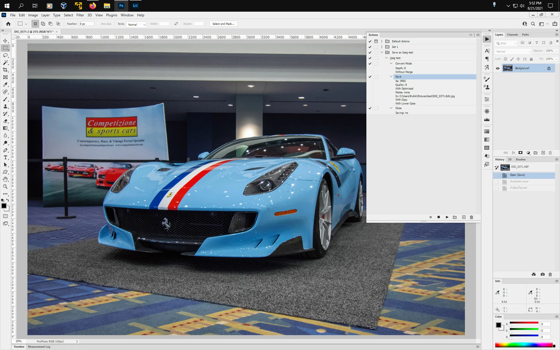The width and height of the screenshot is (560, 350).
Task: Toggle checkmark for Close action step
Action: [x=370, y=108]
